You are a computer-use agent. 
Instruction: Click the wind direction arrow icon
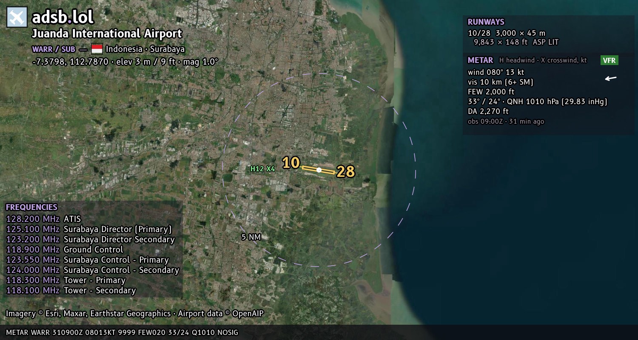[611, 78]
